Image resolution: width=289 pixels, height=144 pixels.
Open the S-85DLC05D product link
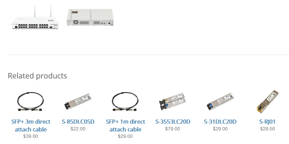pos(78,122)
